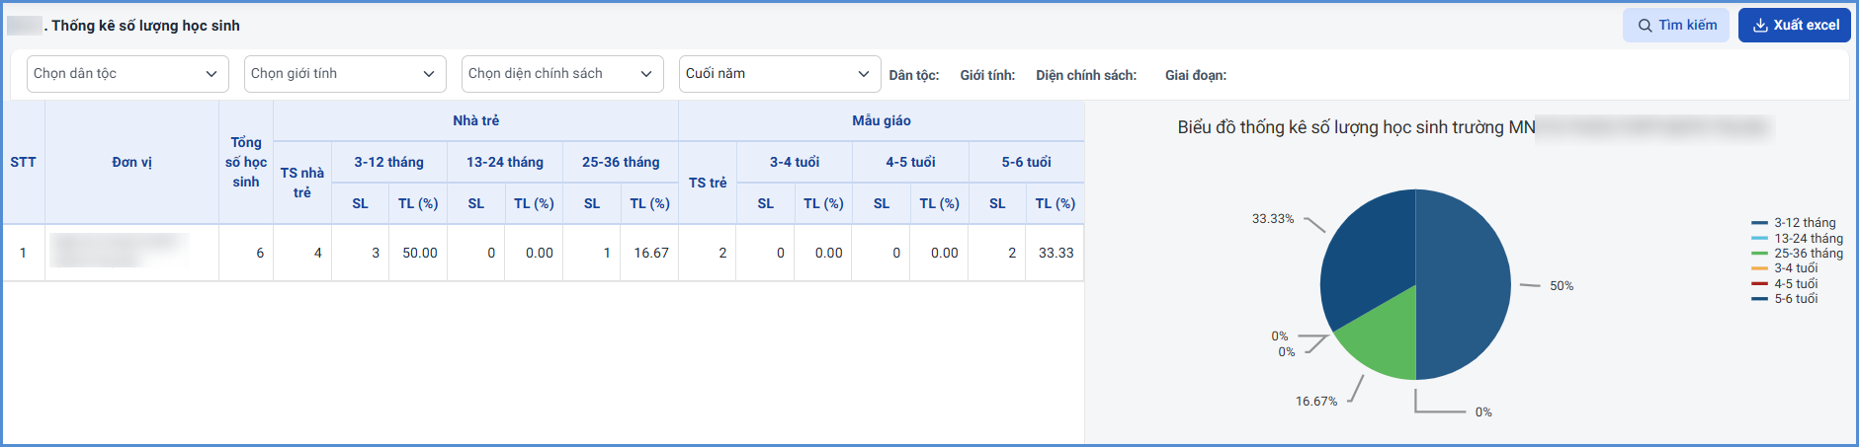Toggle 25-36 tháng legend entry
The width and height of the screenshot is (1859, 447).
tap(1797, 254)
